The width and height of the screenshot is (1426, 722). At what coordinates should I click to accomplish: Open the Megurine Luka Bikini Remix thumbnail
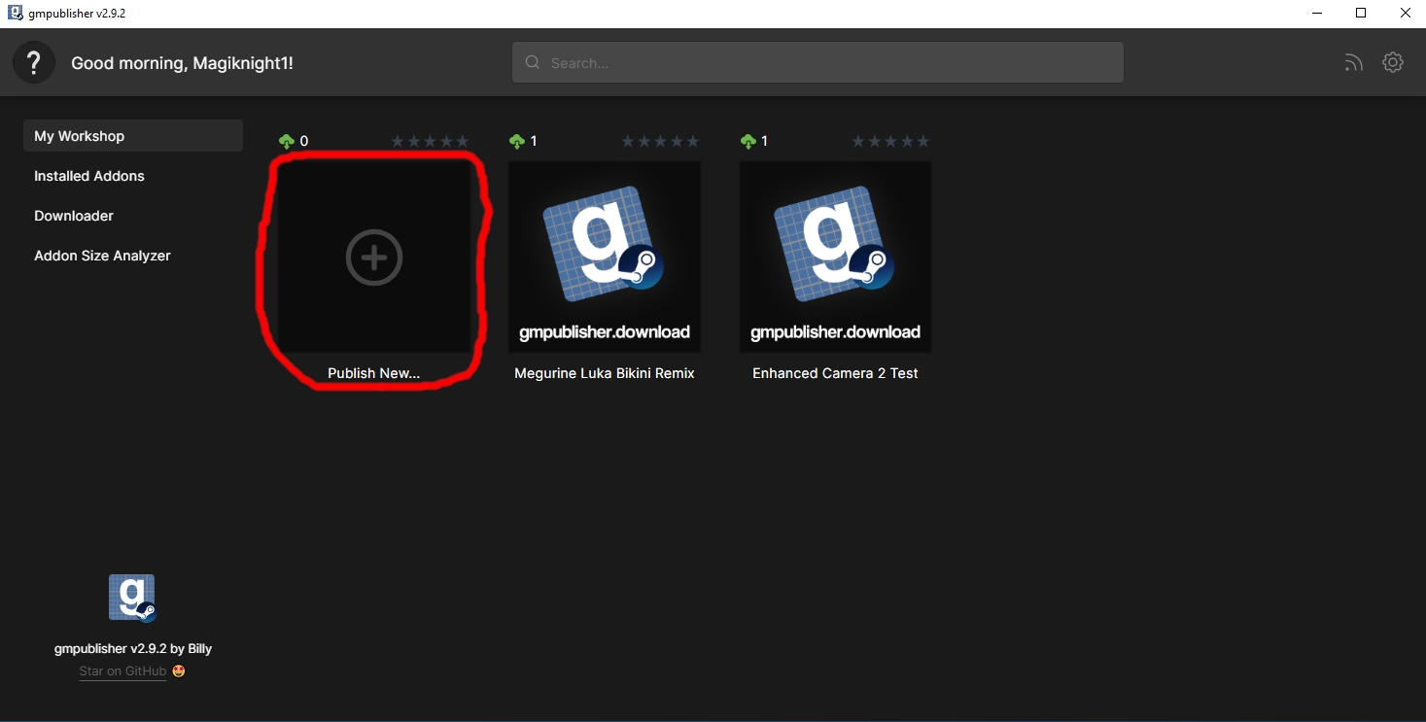(605, 257)
